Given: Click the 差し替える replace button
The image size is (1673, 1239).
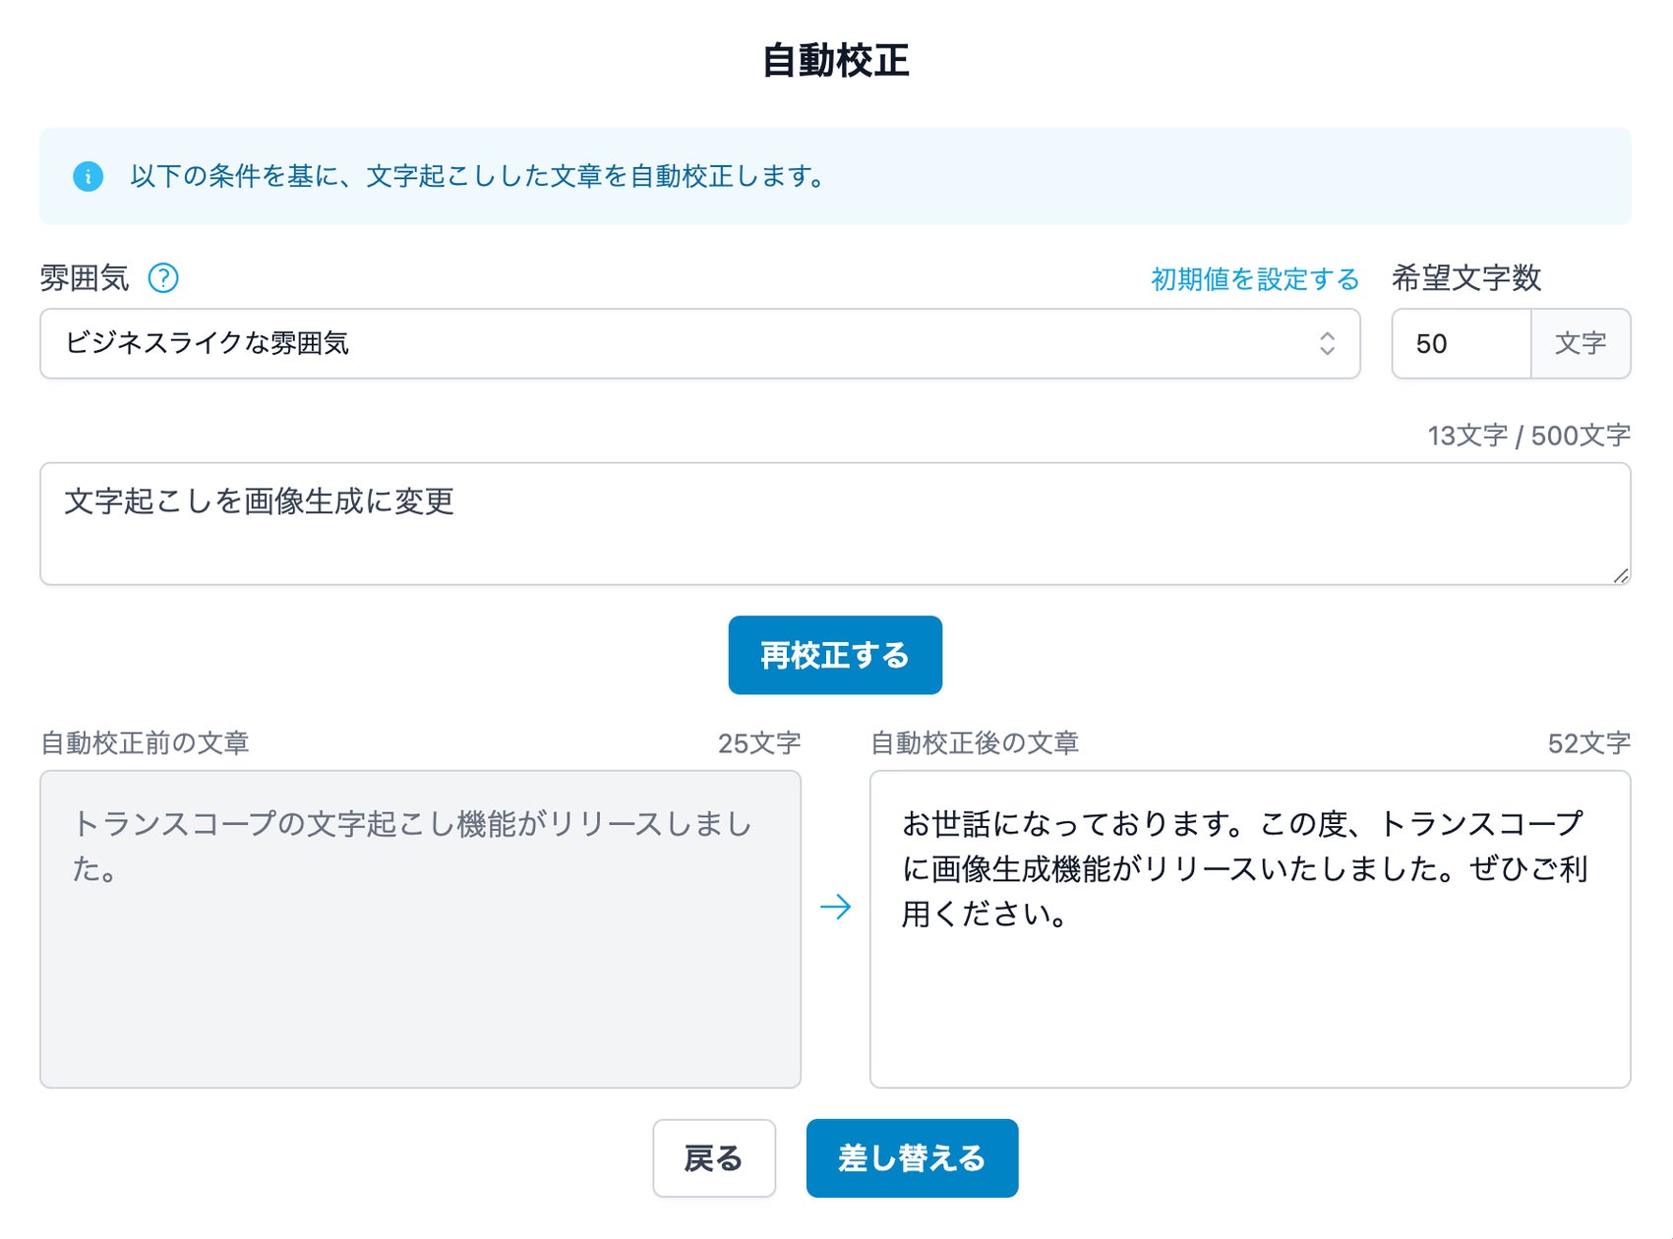Looking at the screenshot, I should coord(911,1157).
